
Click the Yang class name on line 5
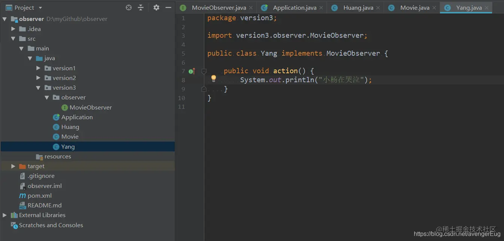coord(269,53)
